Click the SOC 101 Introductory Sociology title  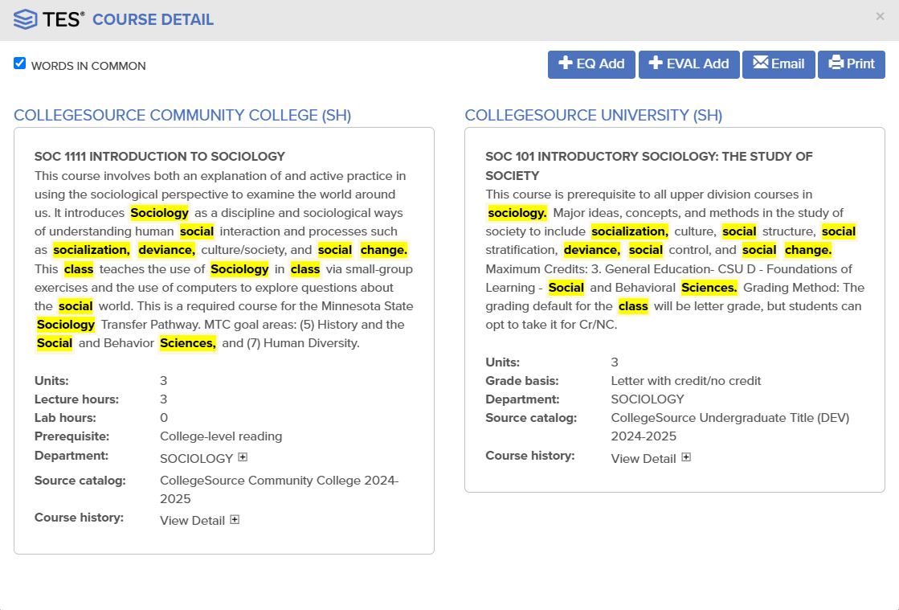click(649, 166)
